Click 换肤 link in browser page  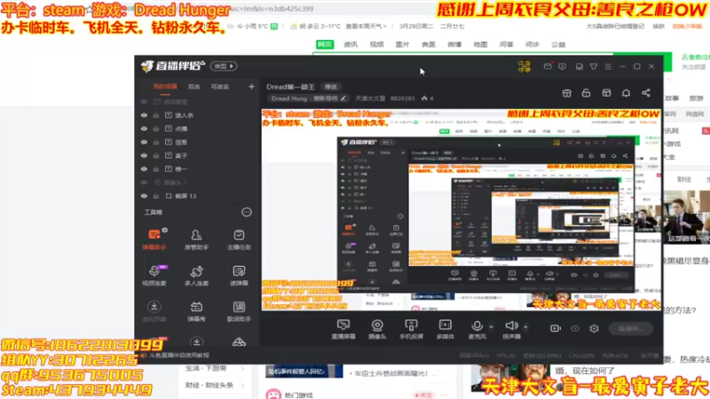click(x=659, y=27)
